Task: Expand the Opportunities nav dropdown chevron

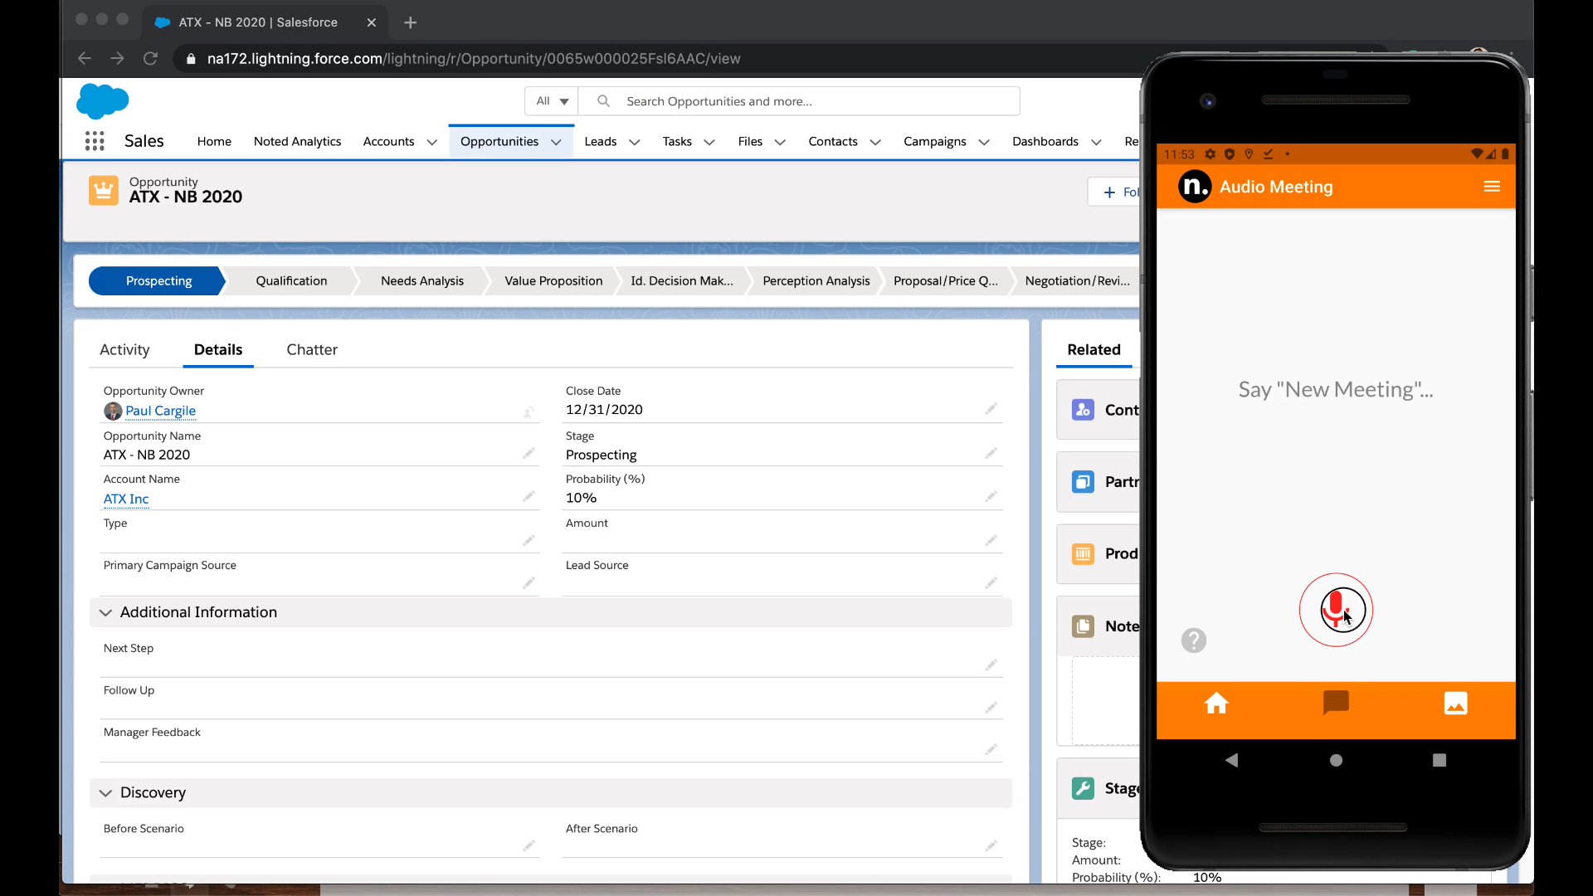Action: [556, 142]
